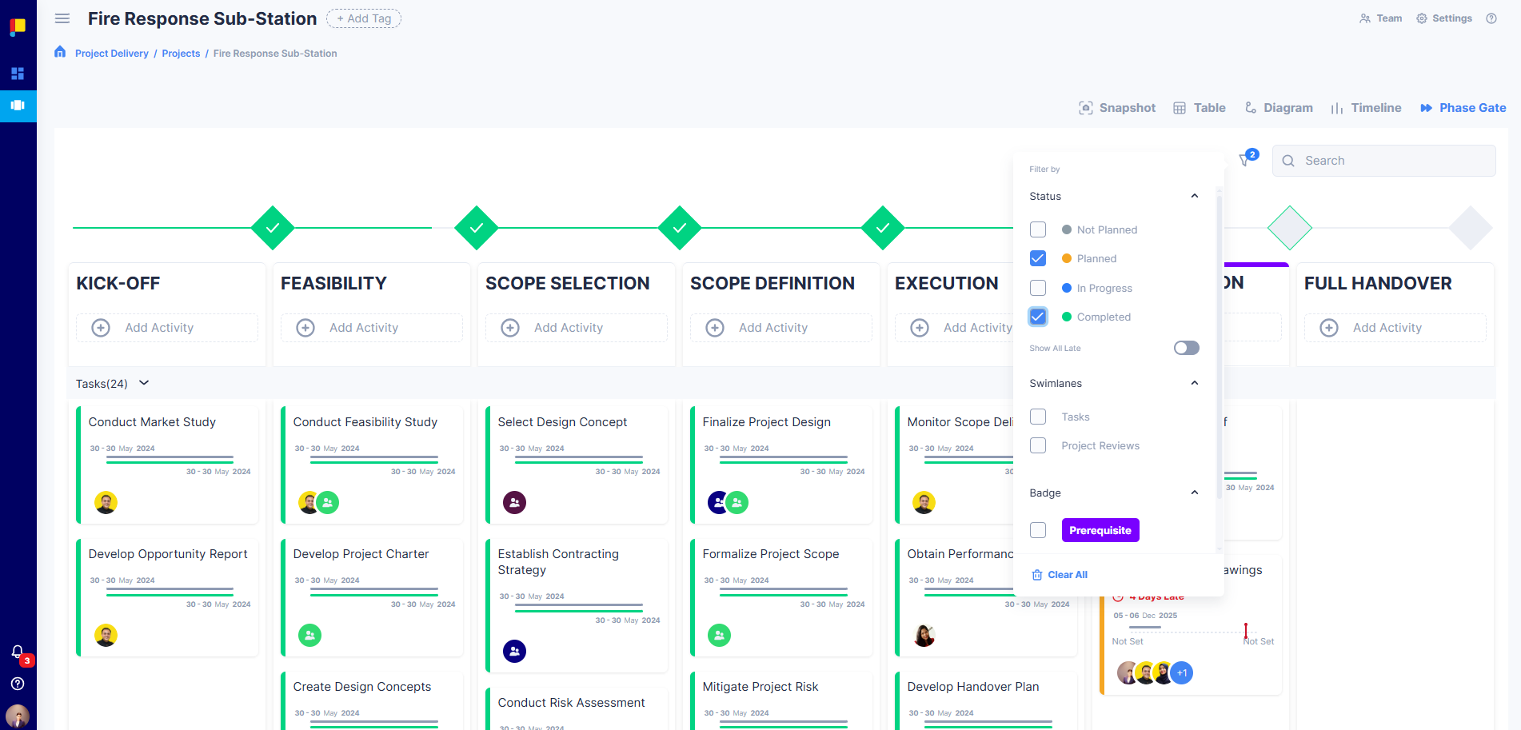Click the Add Tag button
Screen dimensions: 1521x730
(x=364, y=18)
